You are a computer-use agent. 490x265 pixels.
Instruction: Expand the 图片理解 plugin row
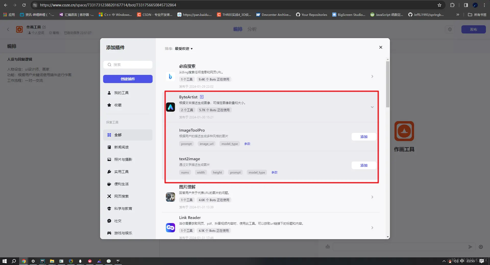tap(372, 197)
